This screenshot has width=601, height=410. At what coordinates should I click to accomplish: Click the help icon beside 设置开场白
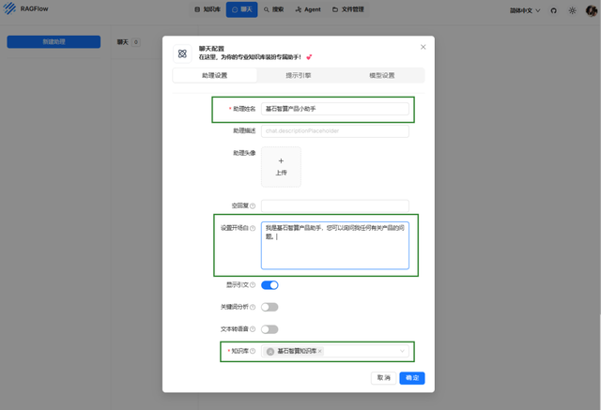(x=253, y=228)
